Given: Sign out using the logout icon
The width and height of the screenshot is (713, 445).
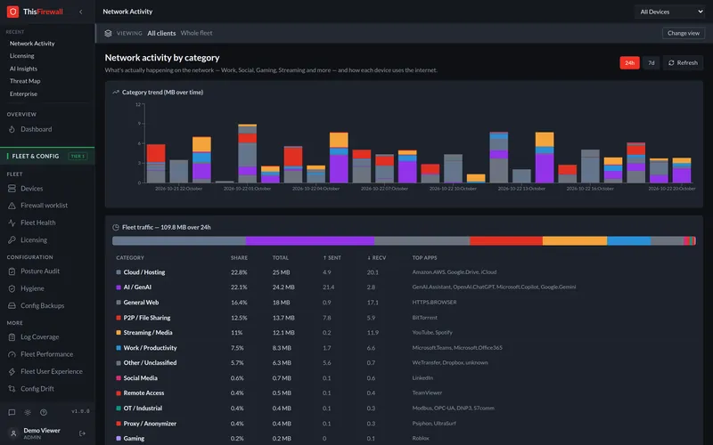Looking at the screenshot, I should [82, 433].
